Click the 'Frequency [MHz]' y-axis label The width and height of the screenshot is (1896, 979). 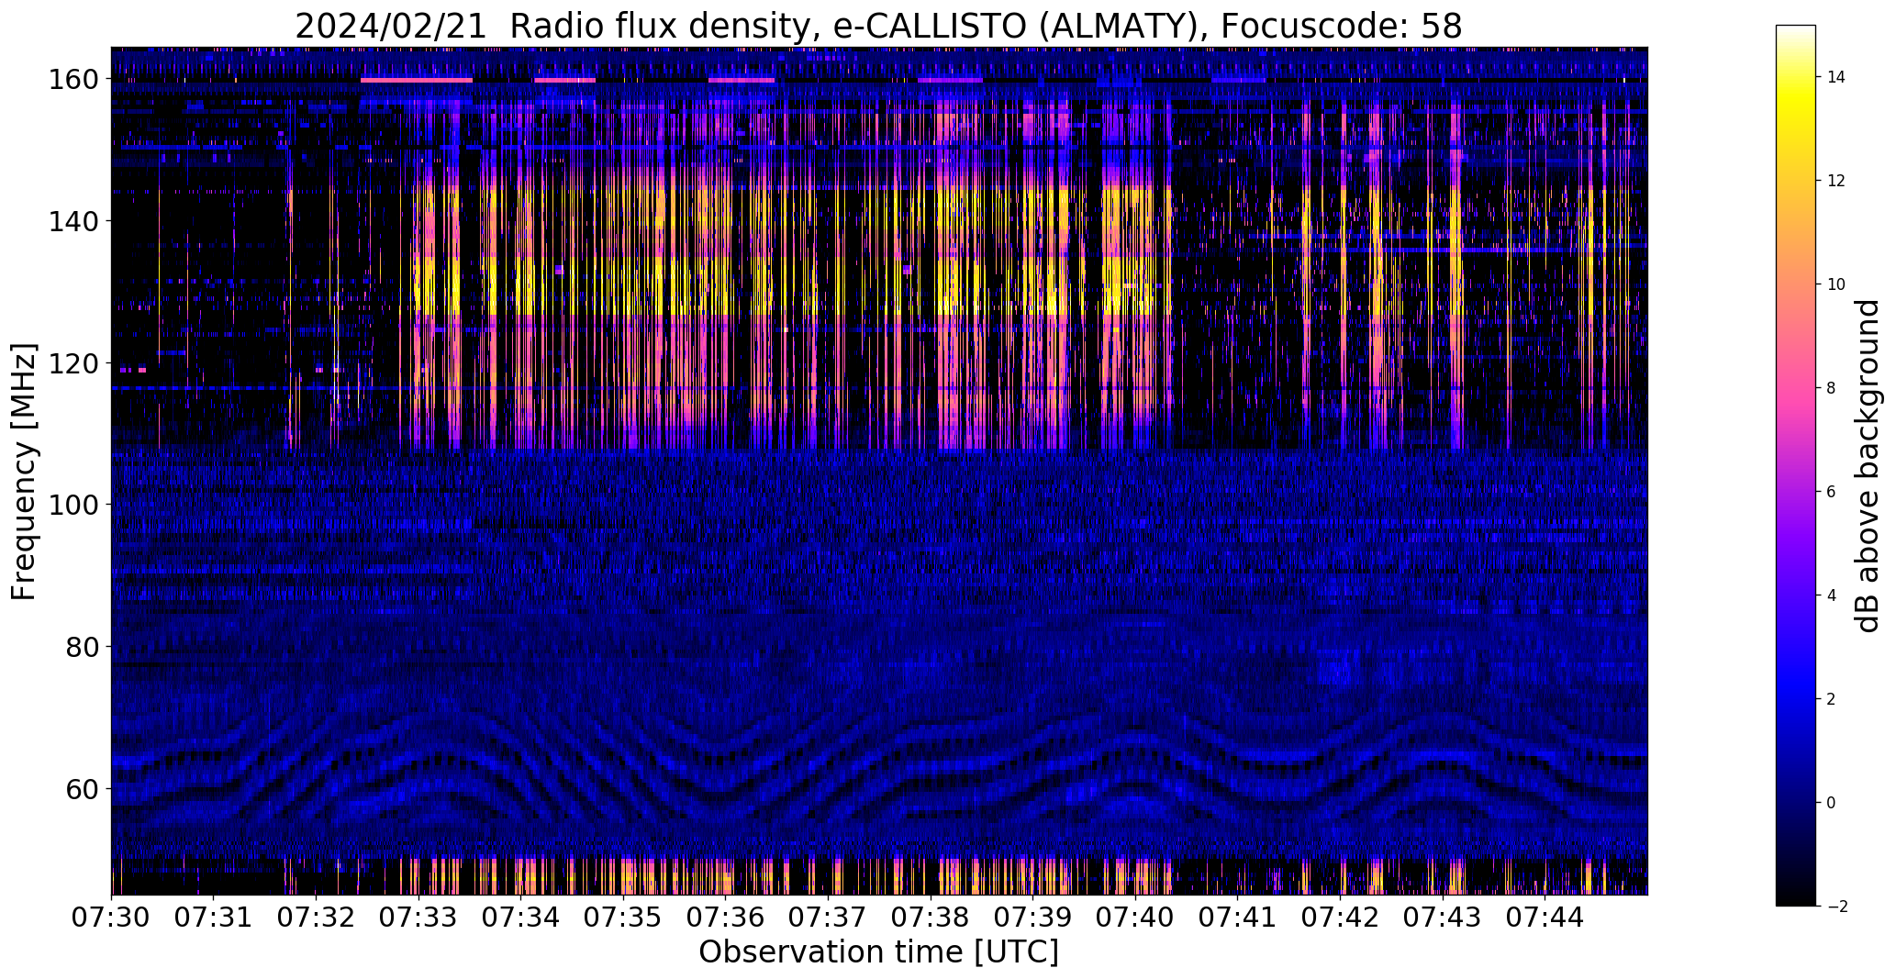(24, 472)
